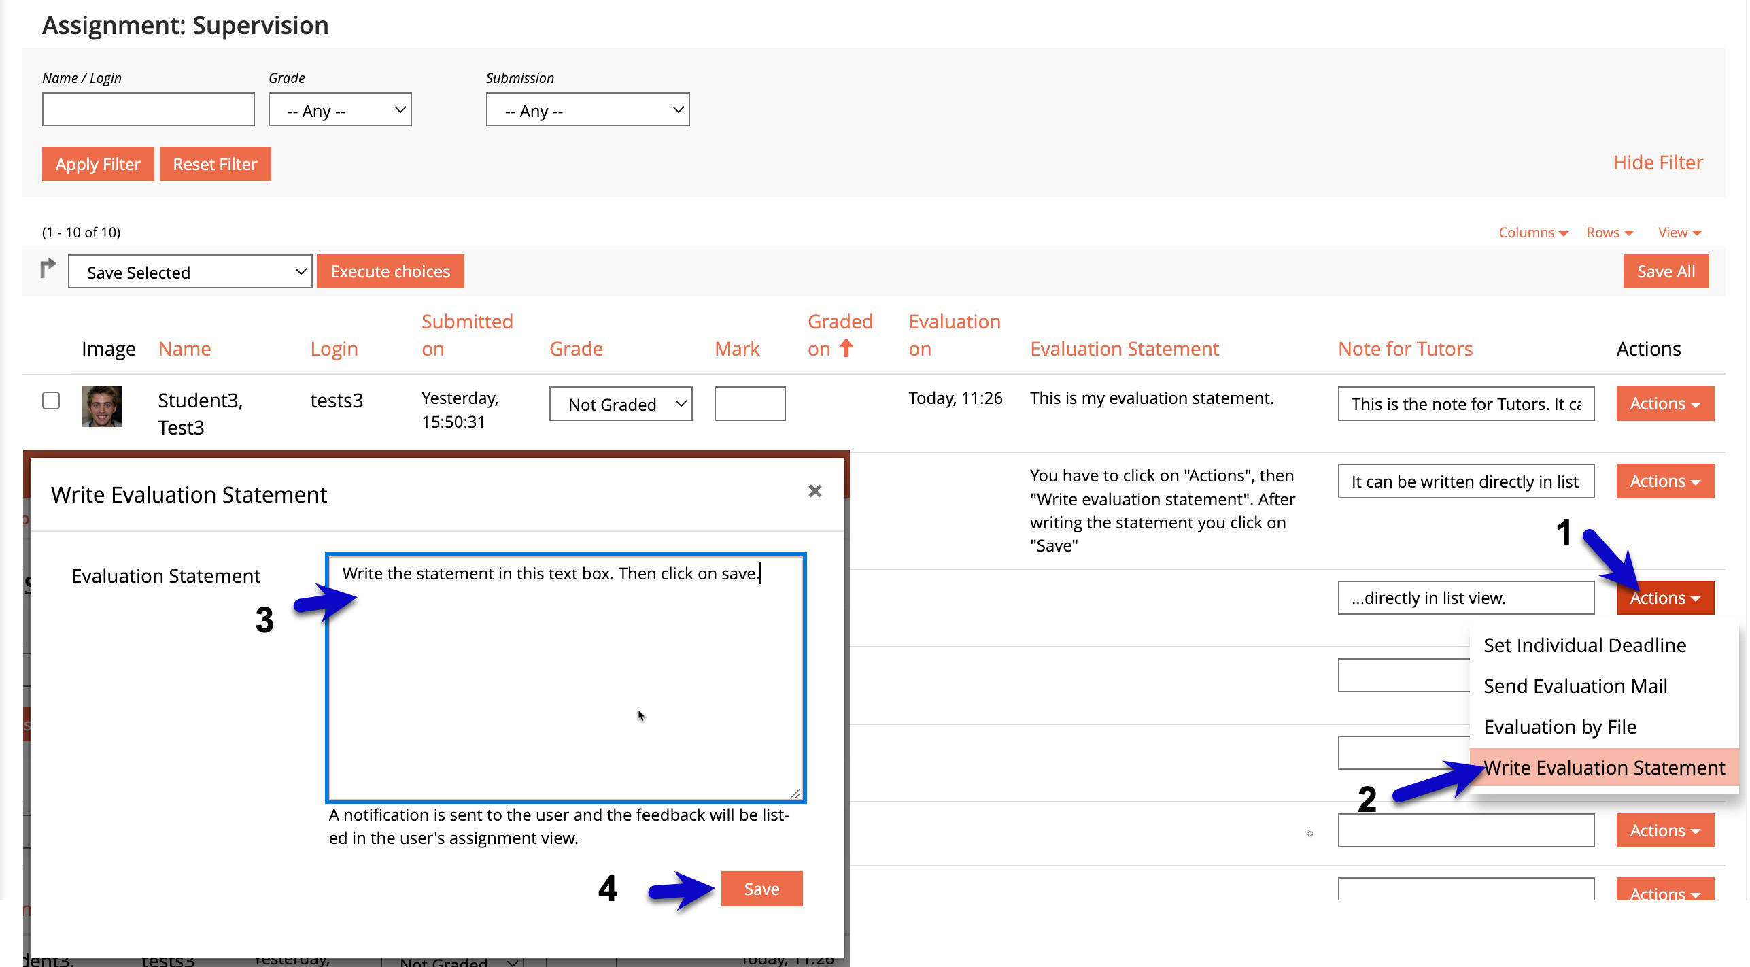Open the Submission filter dropdown
1750x967 pixels.
[587, 110]
